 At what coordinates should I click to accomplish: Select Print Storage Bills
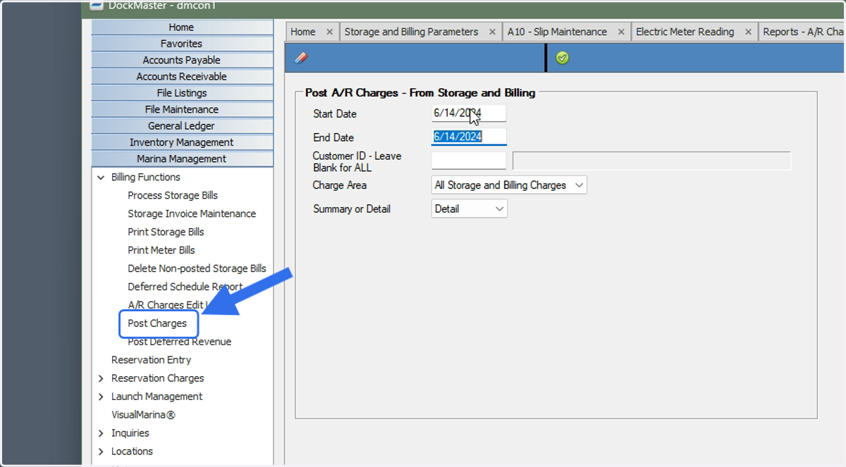[166, 232]
